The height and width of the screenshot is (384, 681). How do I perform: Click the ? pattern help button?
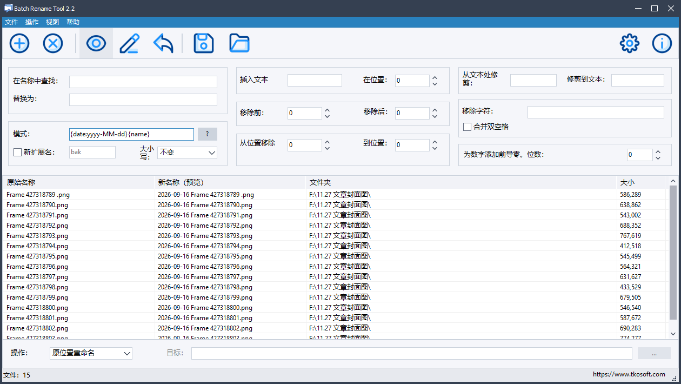coord(208,134)
